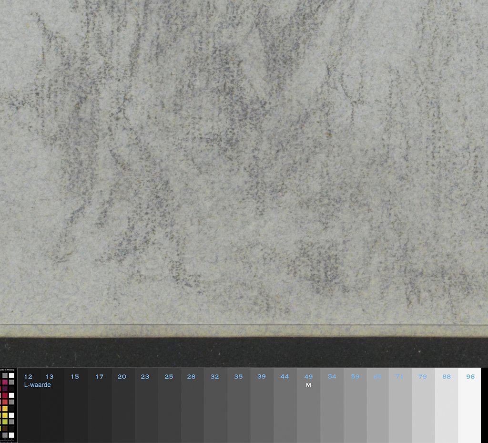This screenshot has width=488, height=443.
Task: Select the gray patch labeled 44
Action: click(285, 410)
